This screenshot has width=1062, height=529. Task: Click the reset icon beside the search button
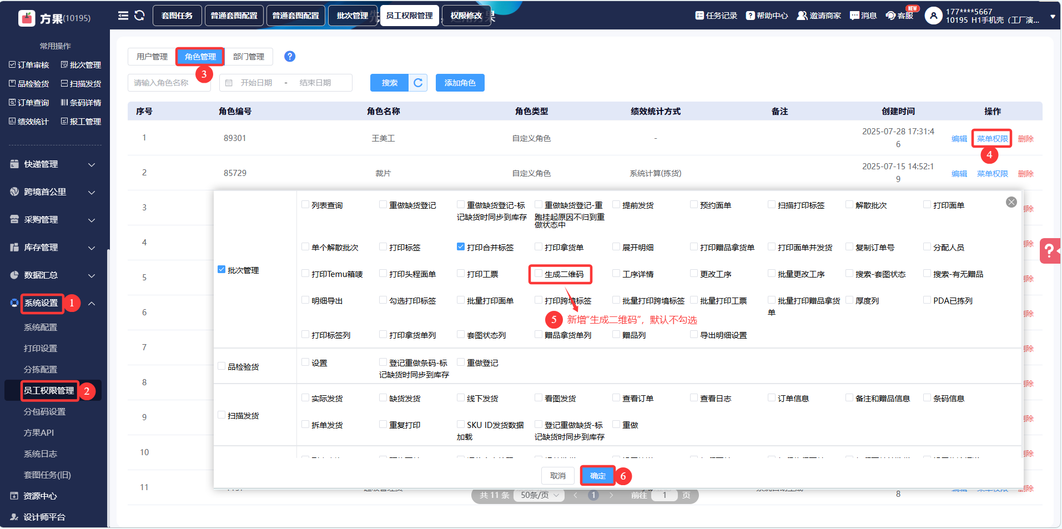(x=418, y=83)
